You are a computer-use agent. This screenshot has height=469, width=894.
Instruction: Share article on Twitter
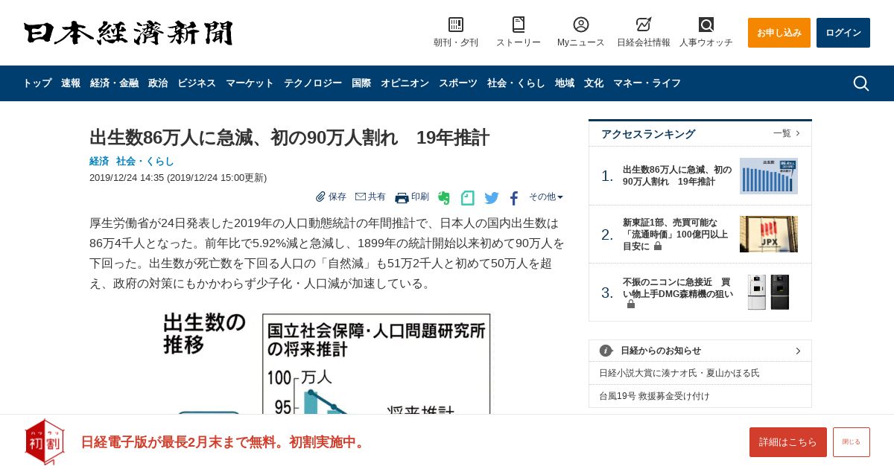[492, 198]
